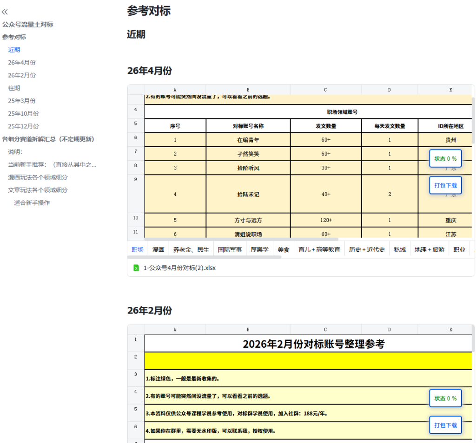Click the cell 拾陆禾记
Viewport: 476px width, 443px height.
248,194
